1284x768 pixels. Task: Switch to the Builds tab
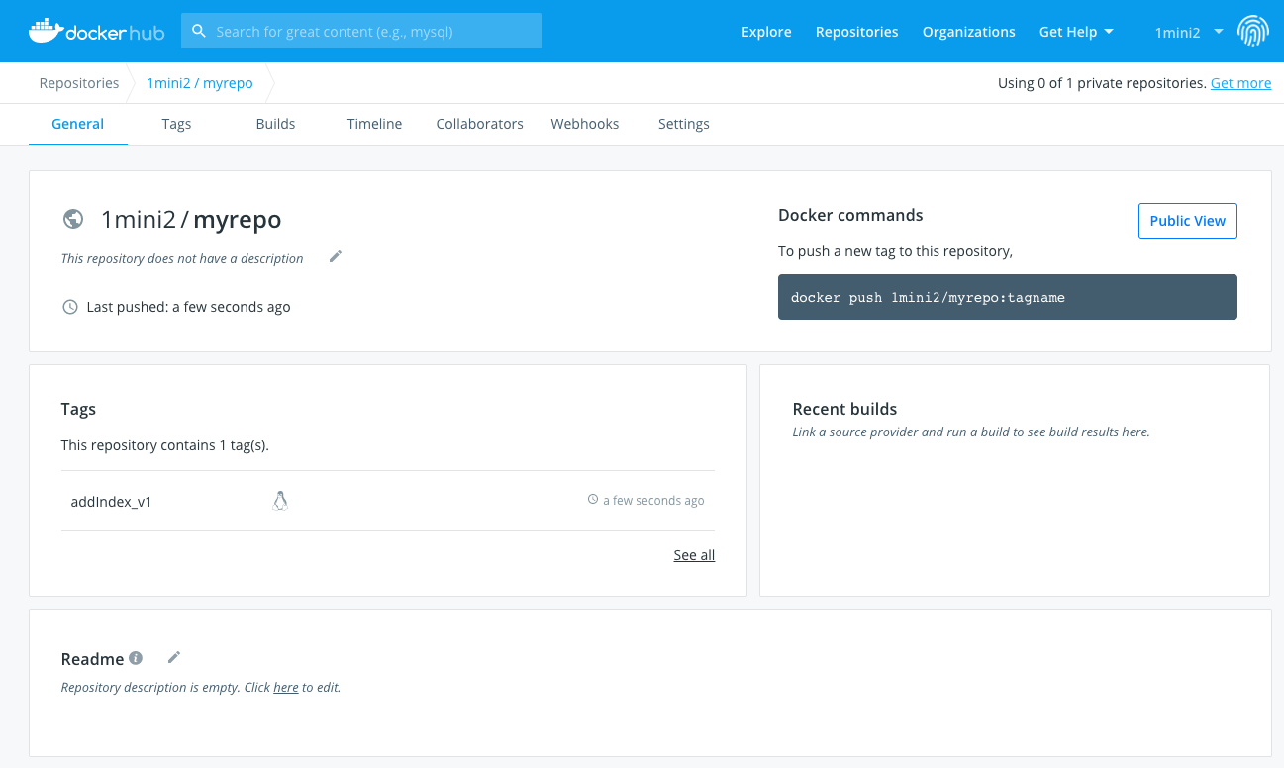coord(275,124)
